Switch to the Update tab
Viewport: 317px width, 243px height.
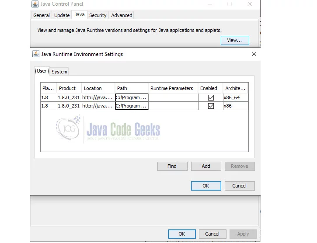coord(62,15)
